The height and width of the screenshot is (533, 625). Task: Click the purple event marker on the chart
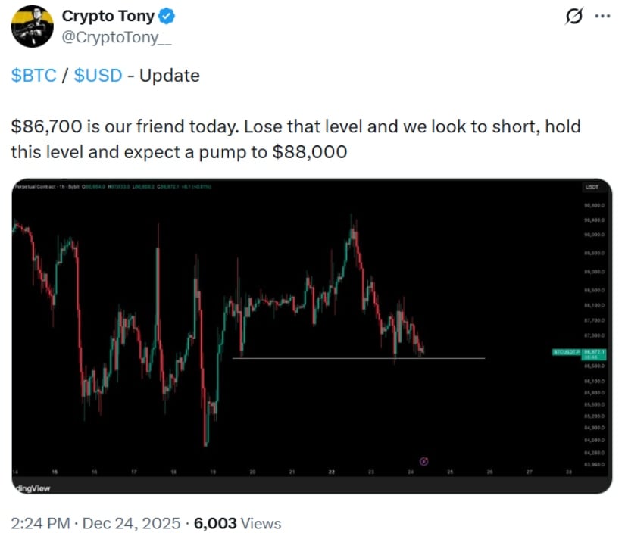[x=424, y=460]
